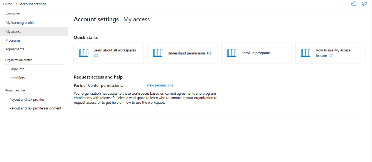Screen dimensions: 372x162
Task: Select My access in the sidebar
Action: 34,31
